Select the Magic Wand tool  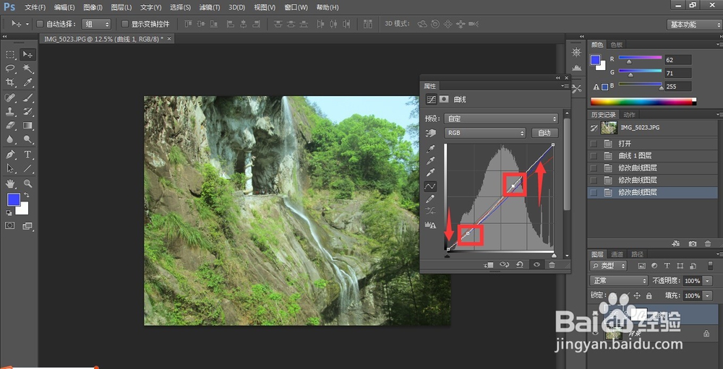(x=27, y=68)
